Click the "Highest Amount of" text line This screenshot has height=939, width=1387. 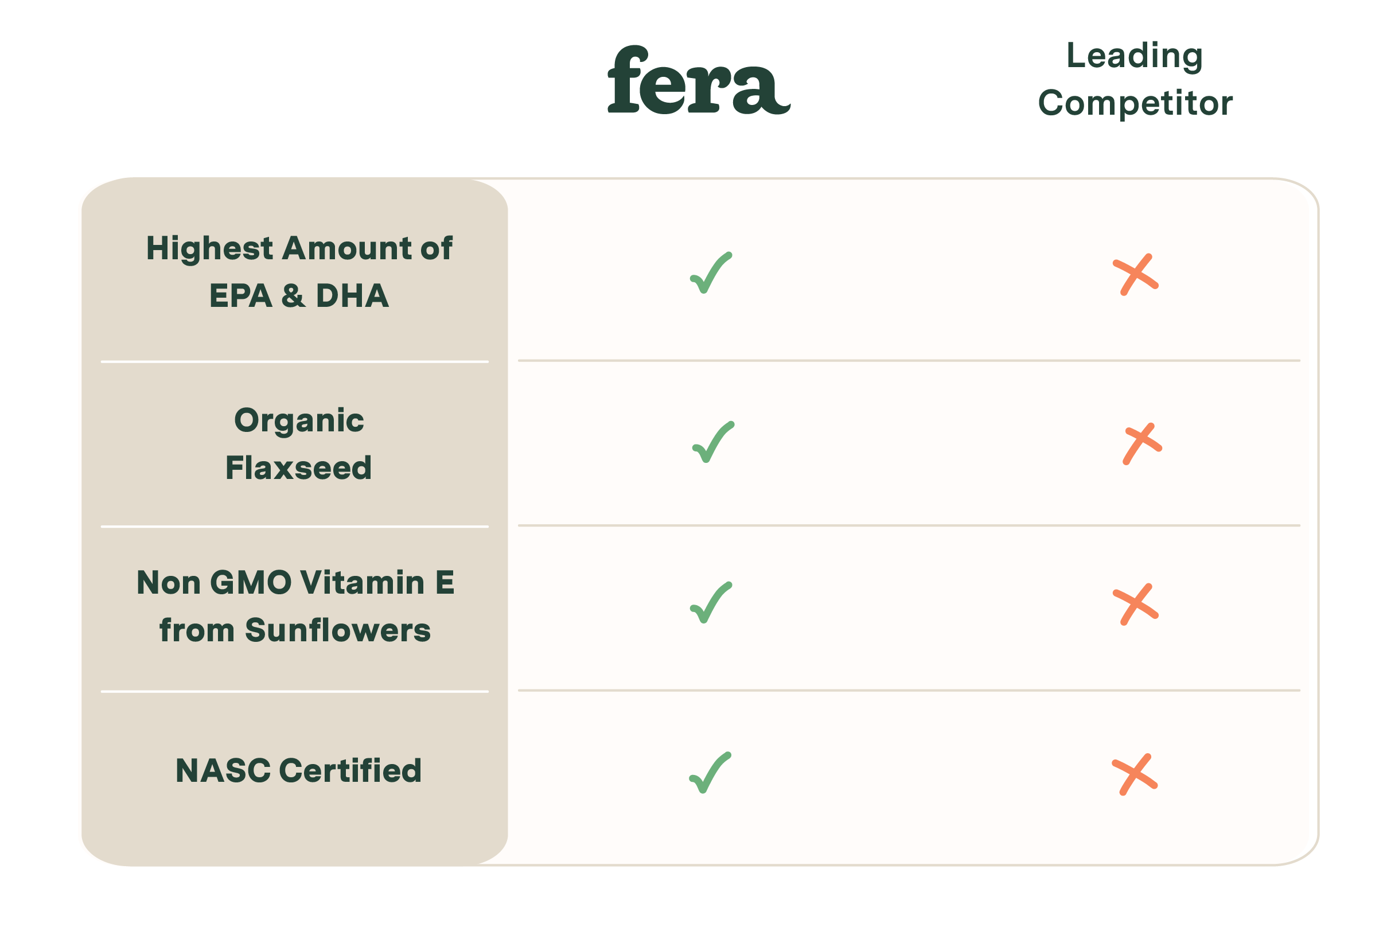(299, 248)
